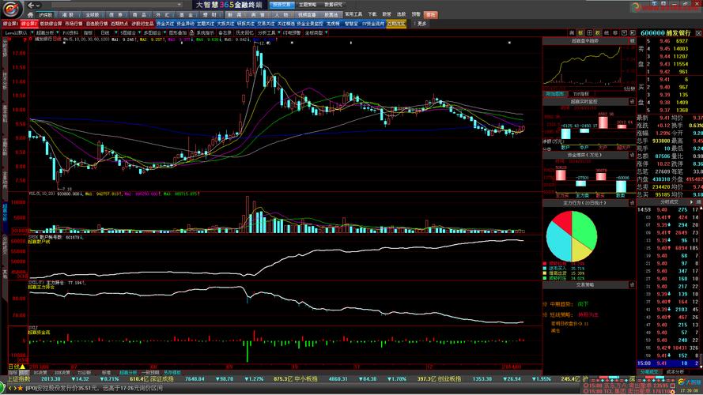703x395 pixels.
Task: Open the address bar dropdown at top
Action: [179, 5]
